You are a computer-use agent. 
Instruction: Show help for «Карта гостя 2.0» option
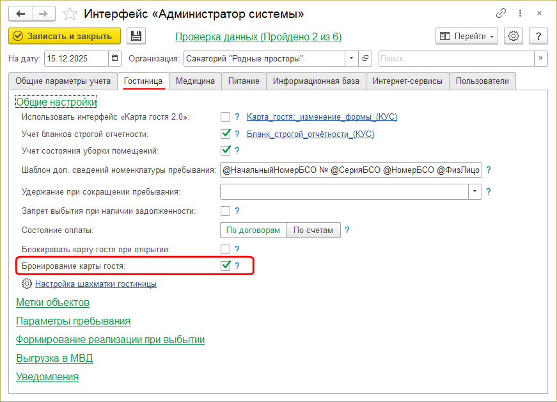coord(237,117)
